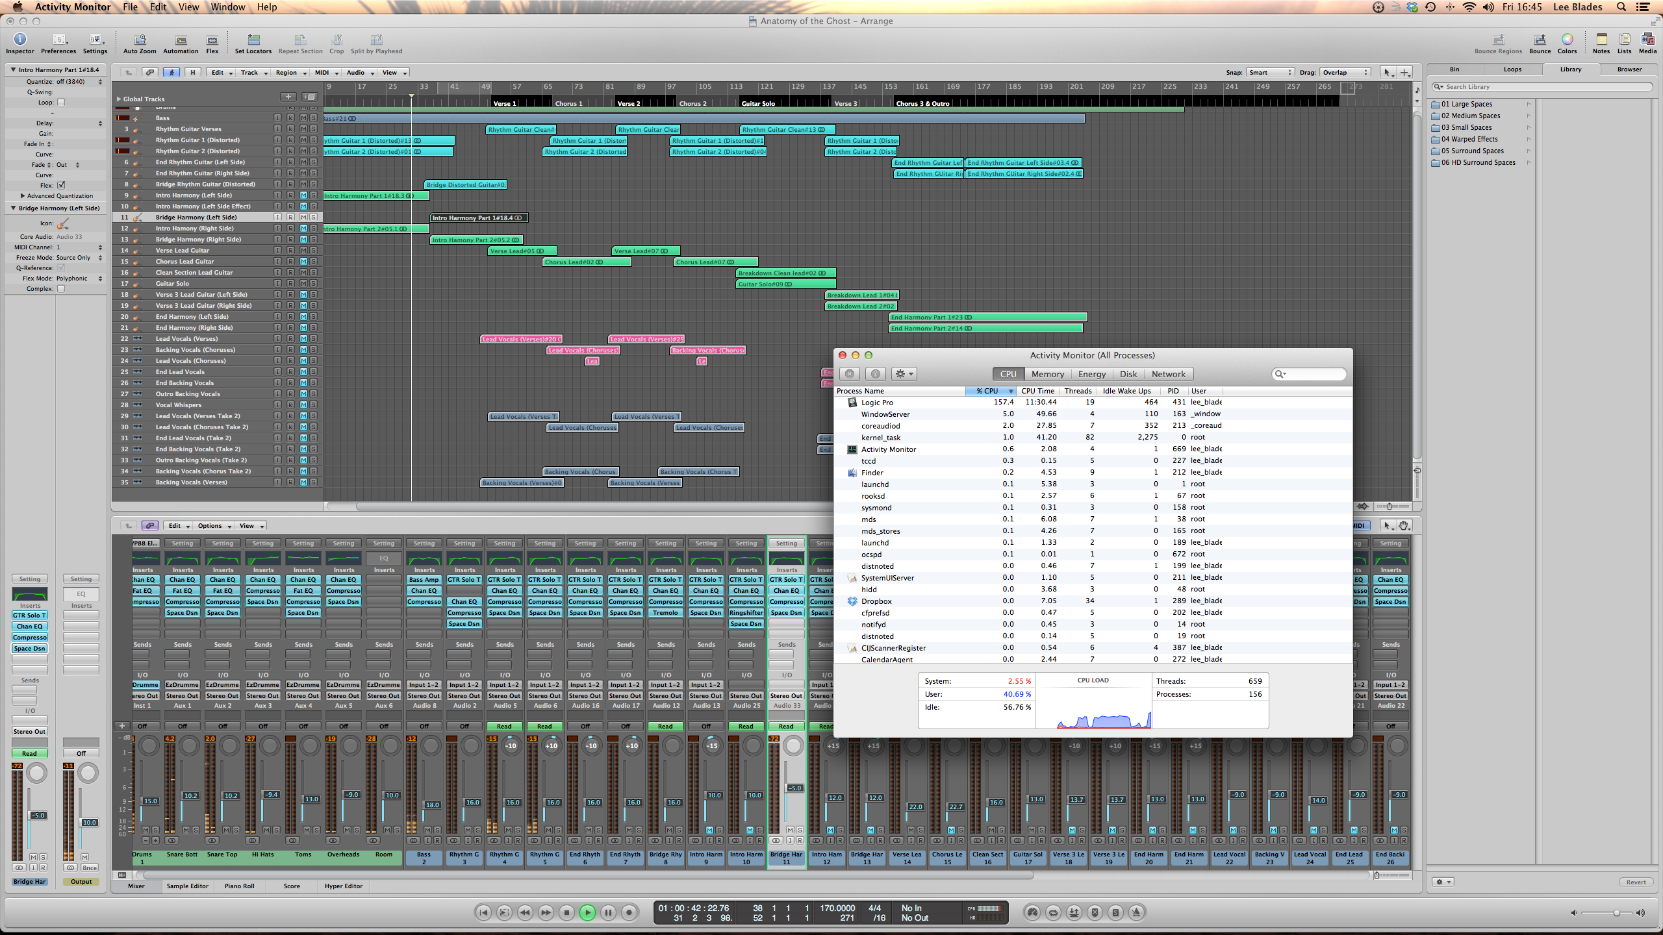Enable the Flex checkbox in the inspector

point(61,185)
